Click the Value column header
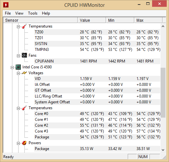Screen dimensions: 169x162 92,20
